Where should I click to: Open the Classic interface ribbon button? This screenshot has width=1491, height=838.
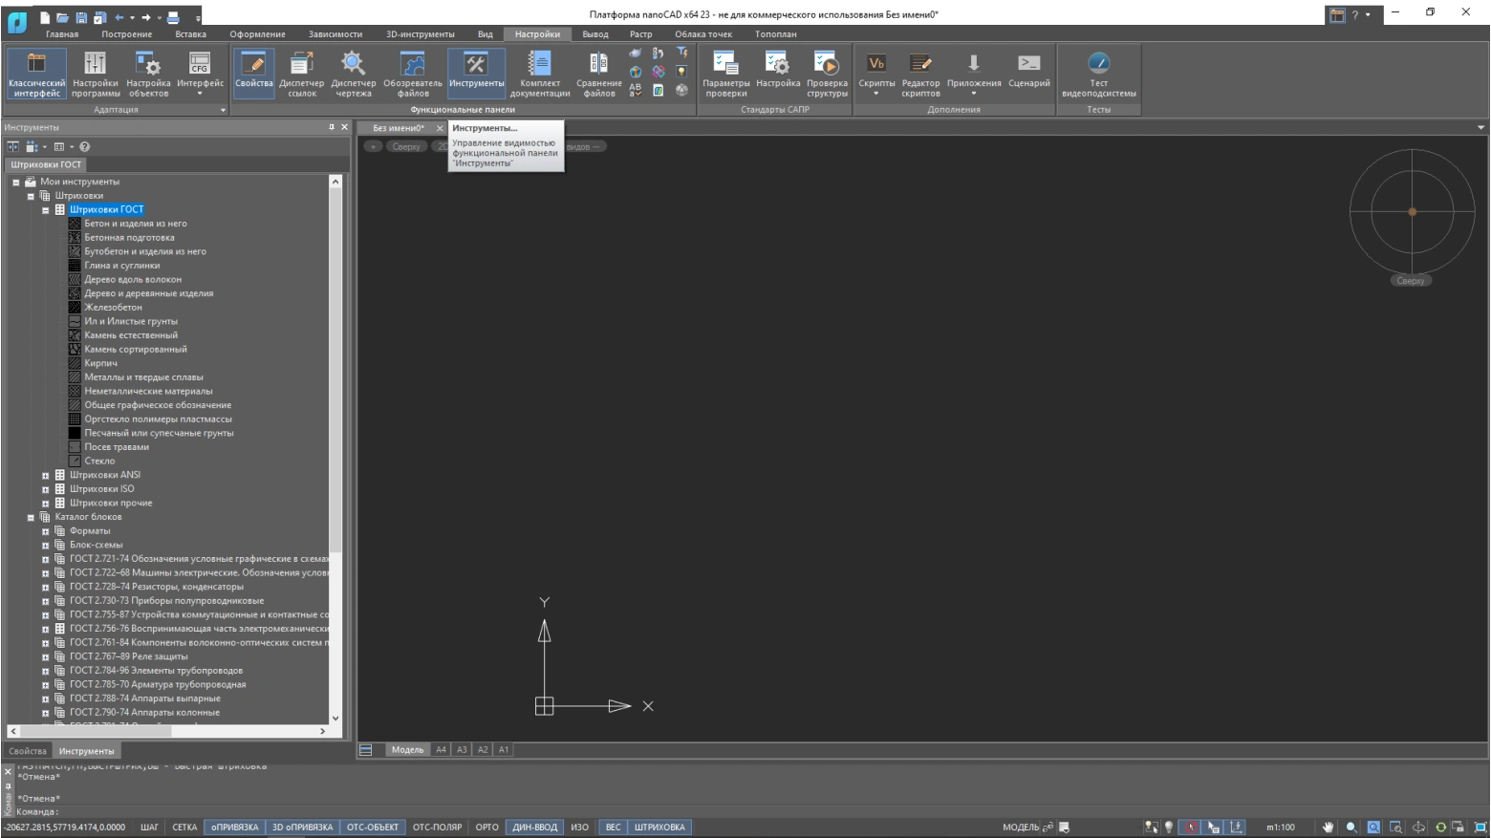[36, 73]
